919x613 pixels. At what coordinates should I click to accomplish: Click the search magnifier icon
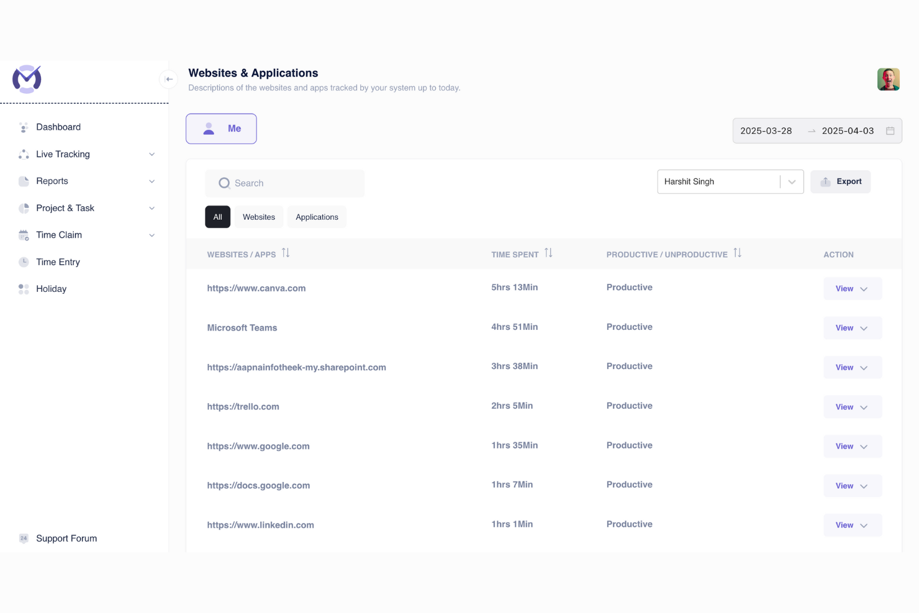[x=224, y=183]
